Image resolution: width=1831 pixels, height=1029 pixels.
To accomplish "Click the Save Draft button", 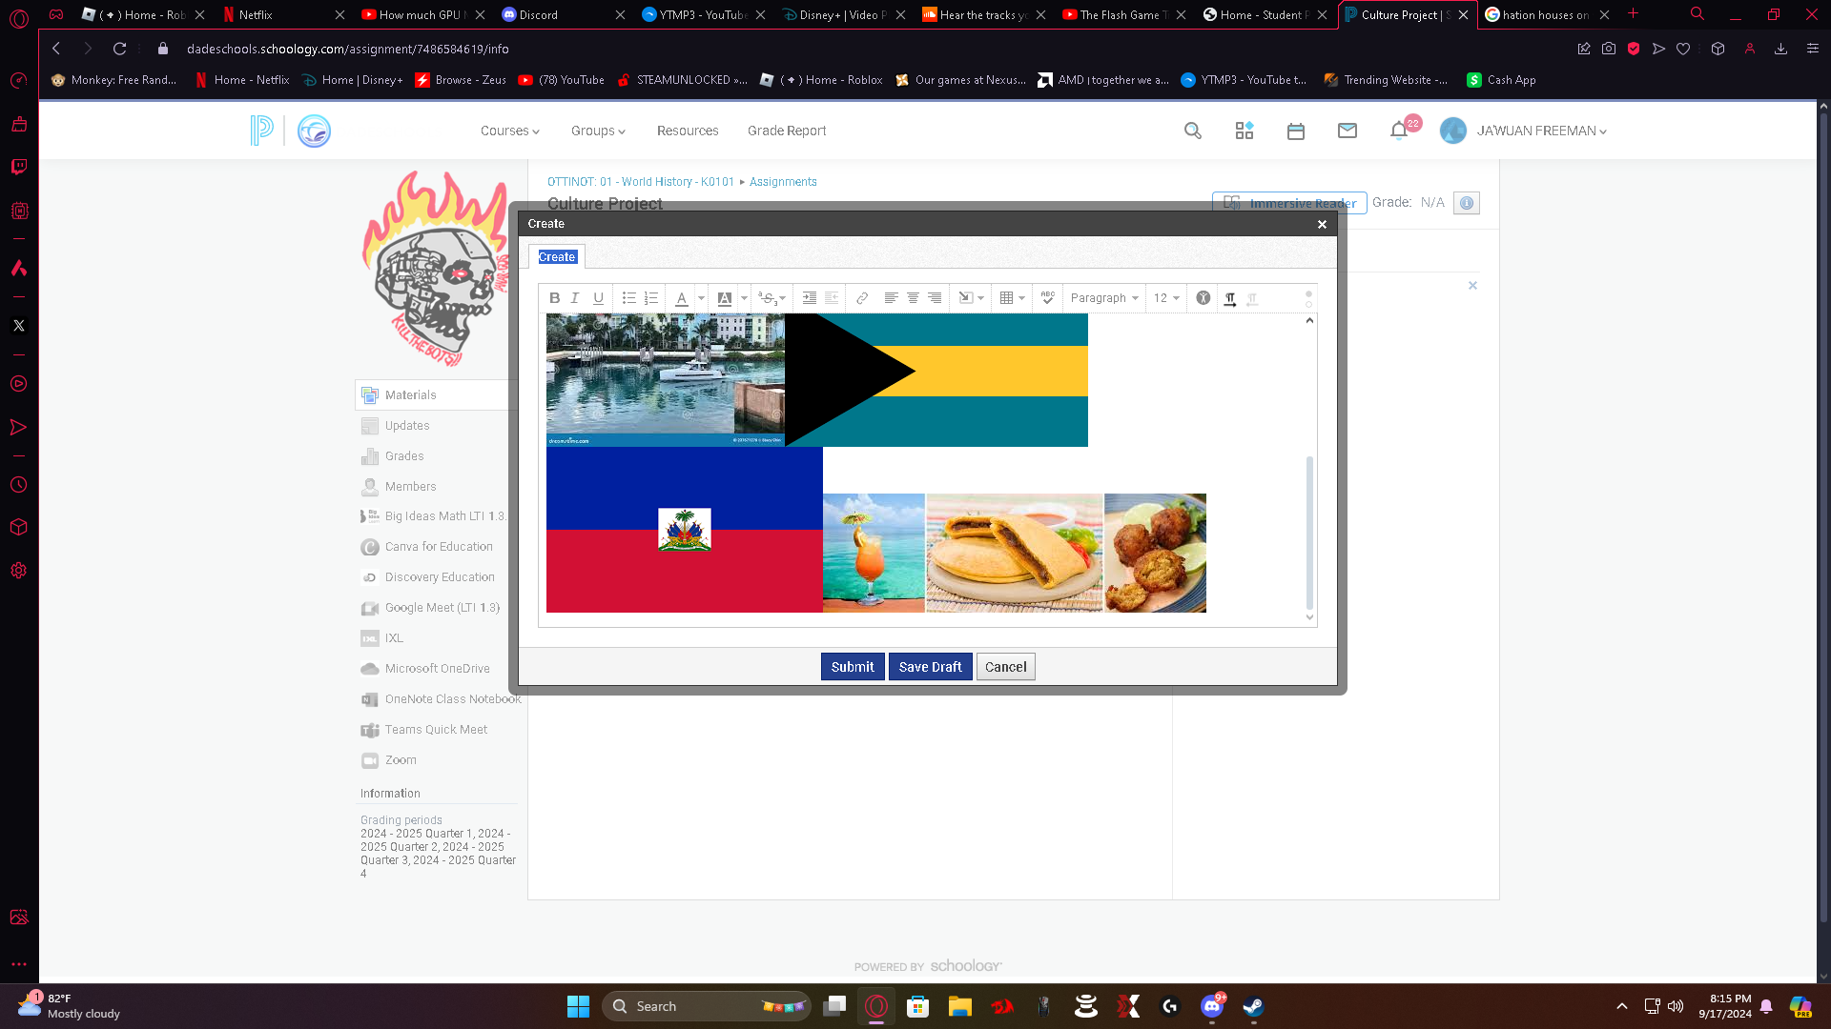I will (x=930, y=667).
